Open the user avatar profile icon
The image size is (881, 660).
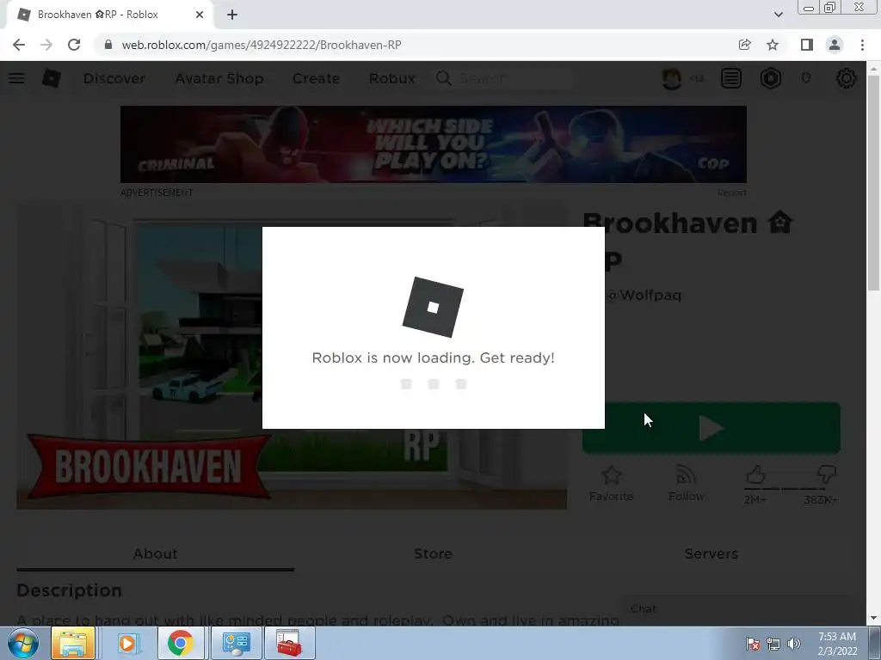671,78
